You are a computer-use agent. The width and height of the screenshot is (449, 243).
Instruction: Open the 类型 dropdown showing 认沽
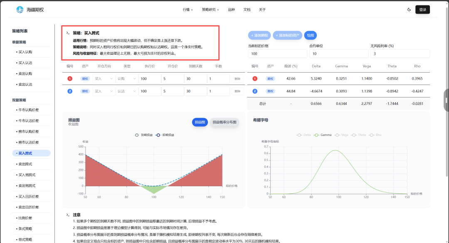pos(126,91)
